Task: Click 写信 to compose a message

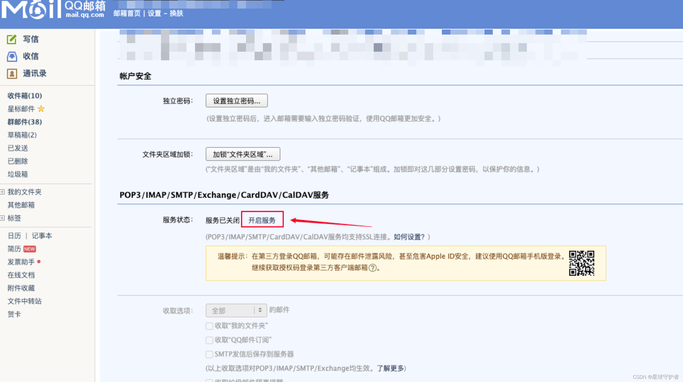Action: (31, 39)
